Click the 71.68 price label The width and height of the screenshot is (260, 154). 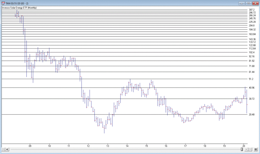(252, 66)
